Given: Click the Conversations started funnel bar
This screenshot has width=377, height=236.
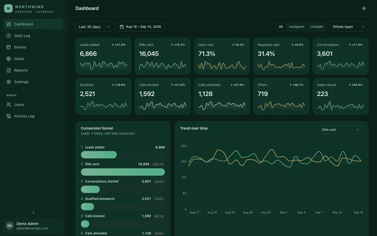Looking at the screenshot, I should point(90,189).
